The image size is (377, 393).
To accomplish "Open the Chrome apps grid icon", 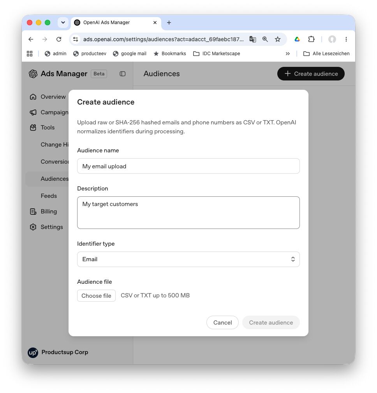I will (x=30, y=54).
